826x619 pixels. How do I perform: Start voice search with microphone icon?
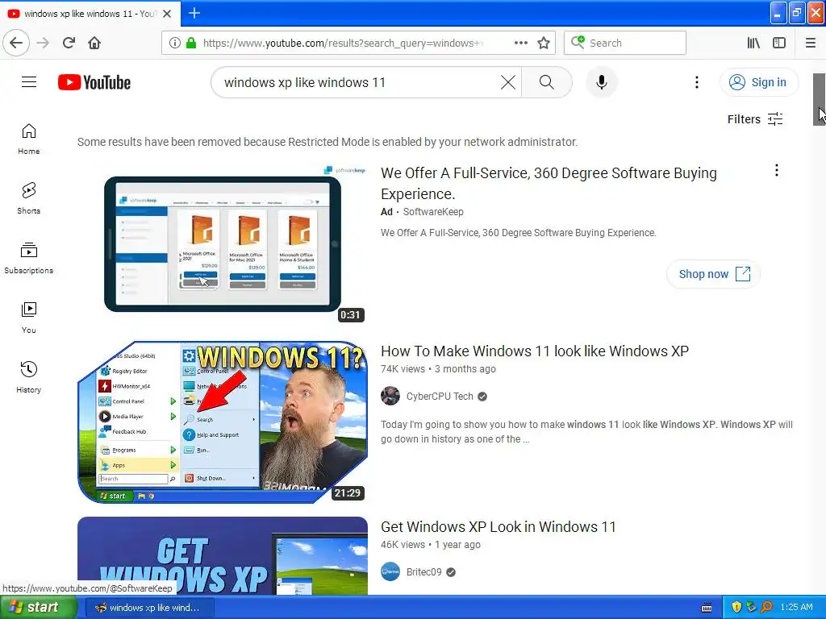(x=602, y=82)
